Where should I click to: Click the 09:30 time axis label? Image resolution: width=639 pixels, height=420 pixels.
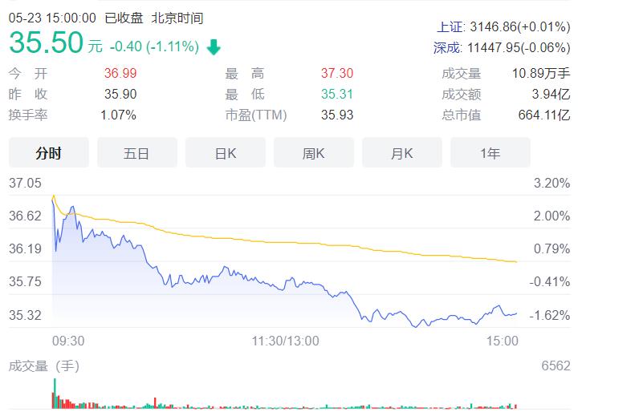(x=68, y=341)
